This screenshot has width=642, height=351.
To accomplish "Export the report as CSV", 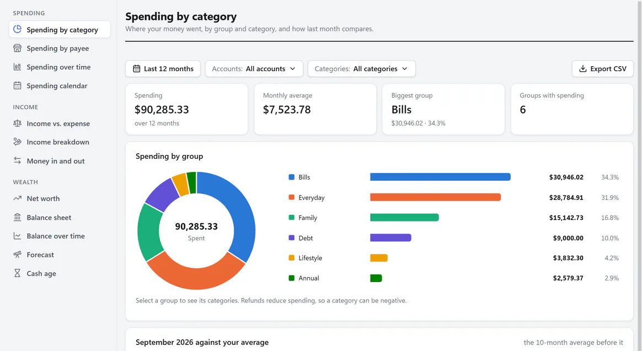I will click(x=603, y=69).
